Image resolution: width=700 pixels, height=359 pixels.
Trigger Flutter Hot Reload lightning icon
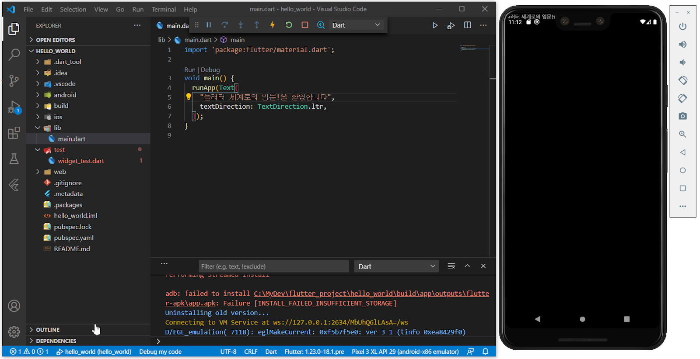point(273,25)
